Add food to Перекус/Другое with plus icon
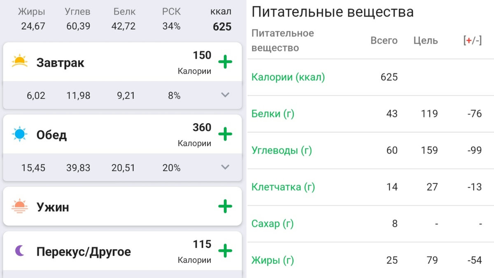Screen dimensions: 494x278 coord(225,250)
